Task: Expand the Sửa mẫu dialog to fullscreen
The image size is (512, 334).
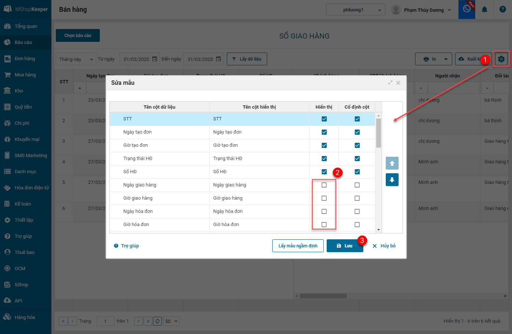Action: coord(390,83)
